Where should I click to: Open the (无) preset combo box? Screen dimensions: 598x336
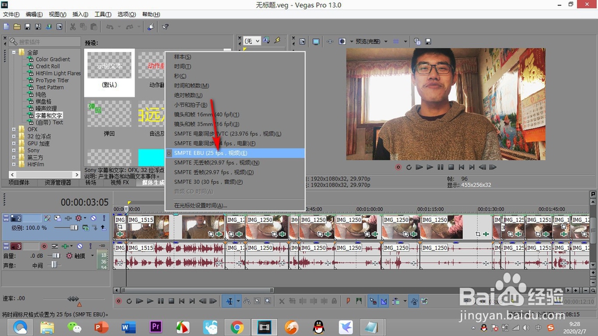coord(252,41)
